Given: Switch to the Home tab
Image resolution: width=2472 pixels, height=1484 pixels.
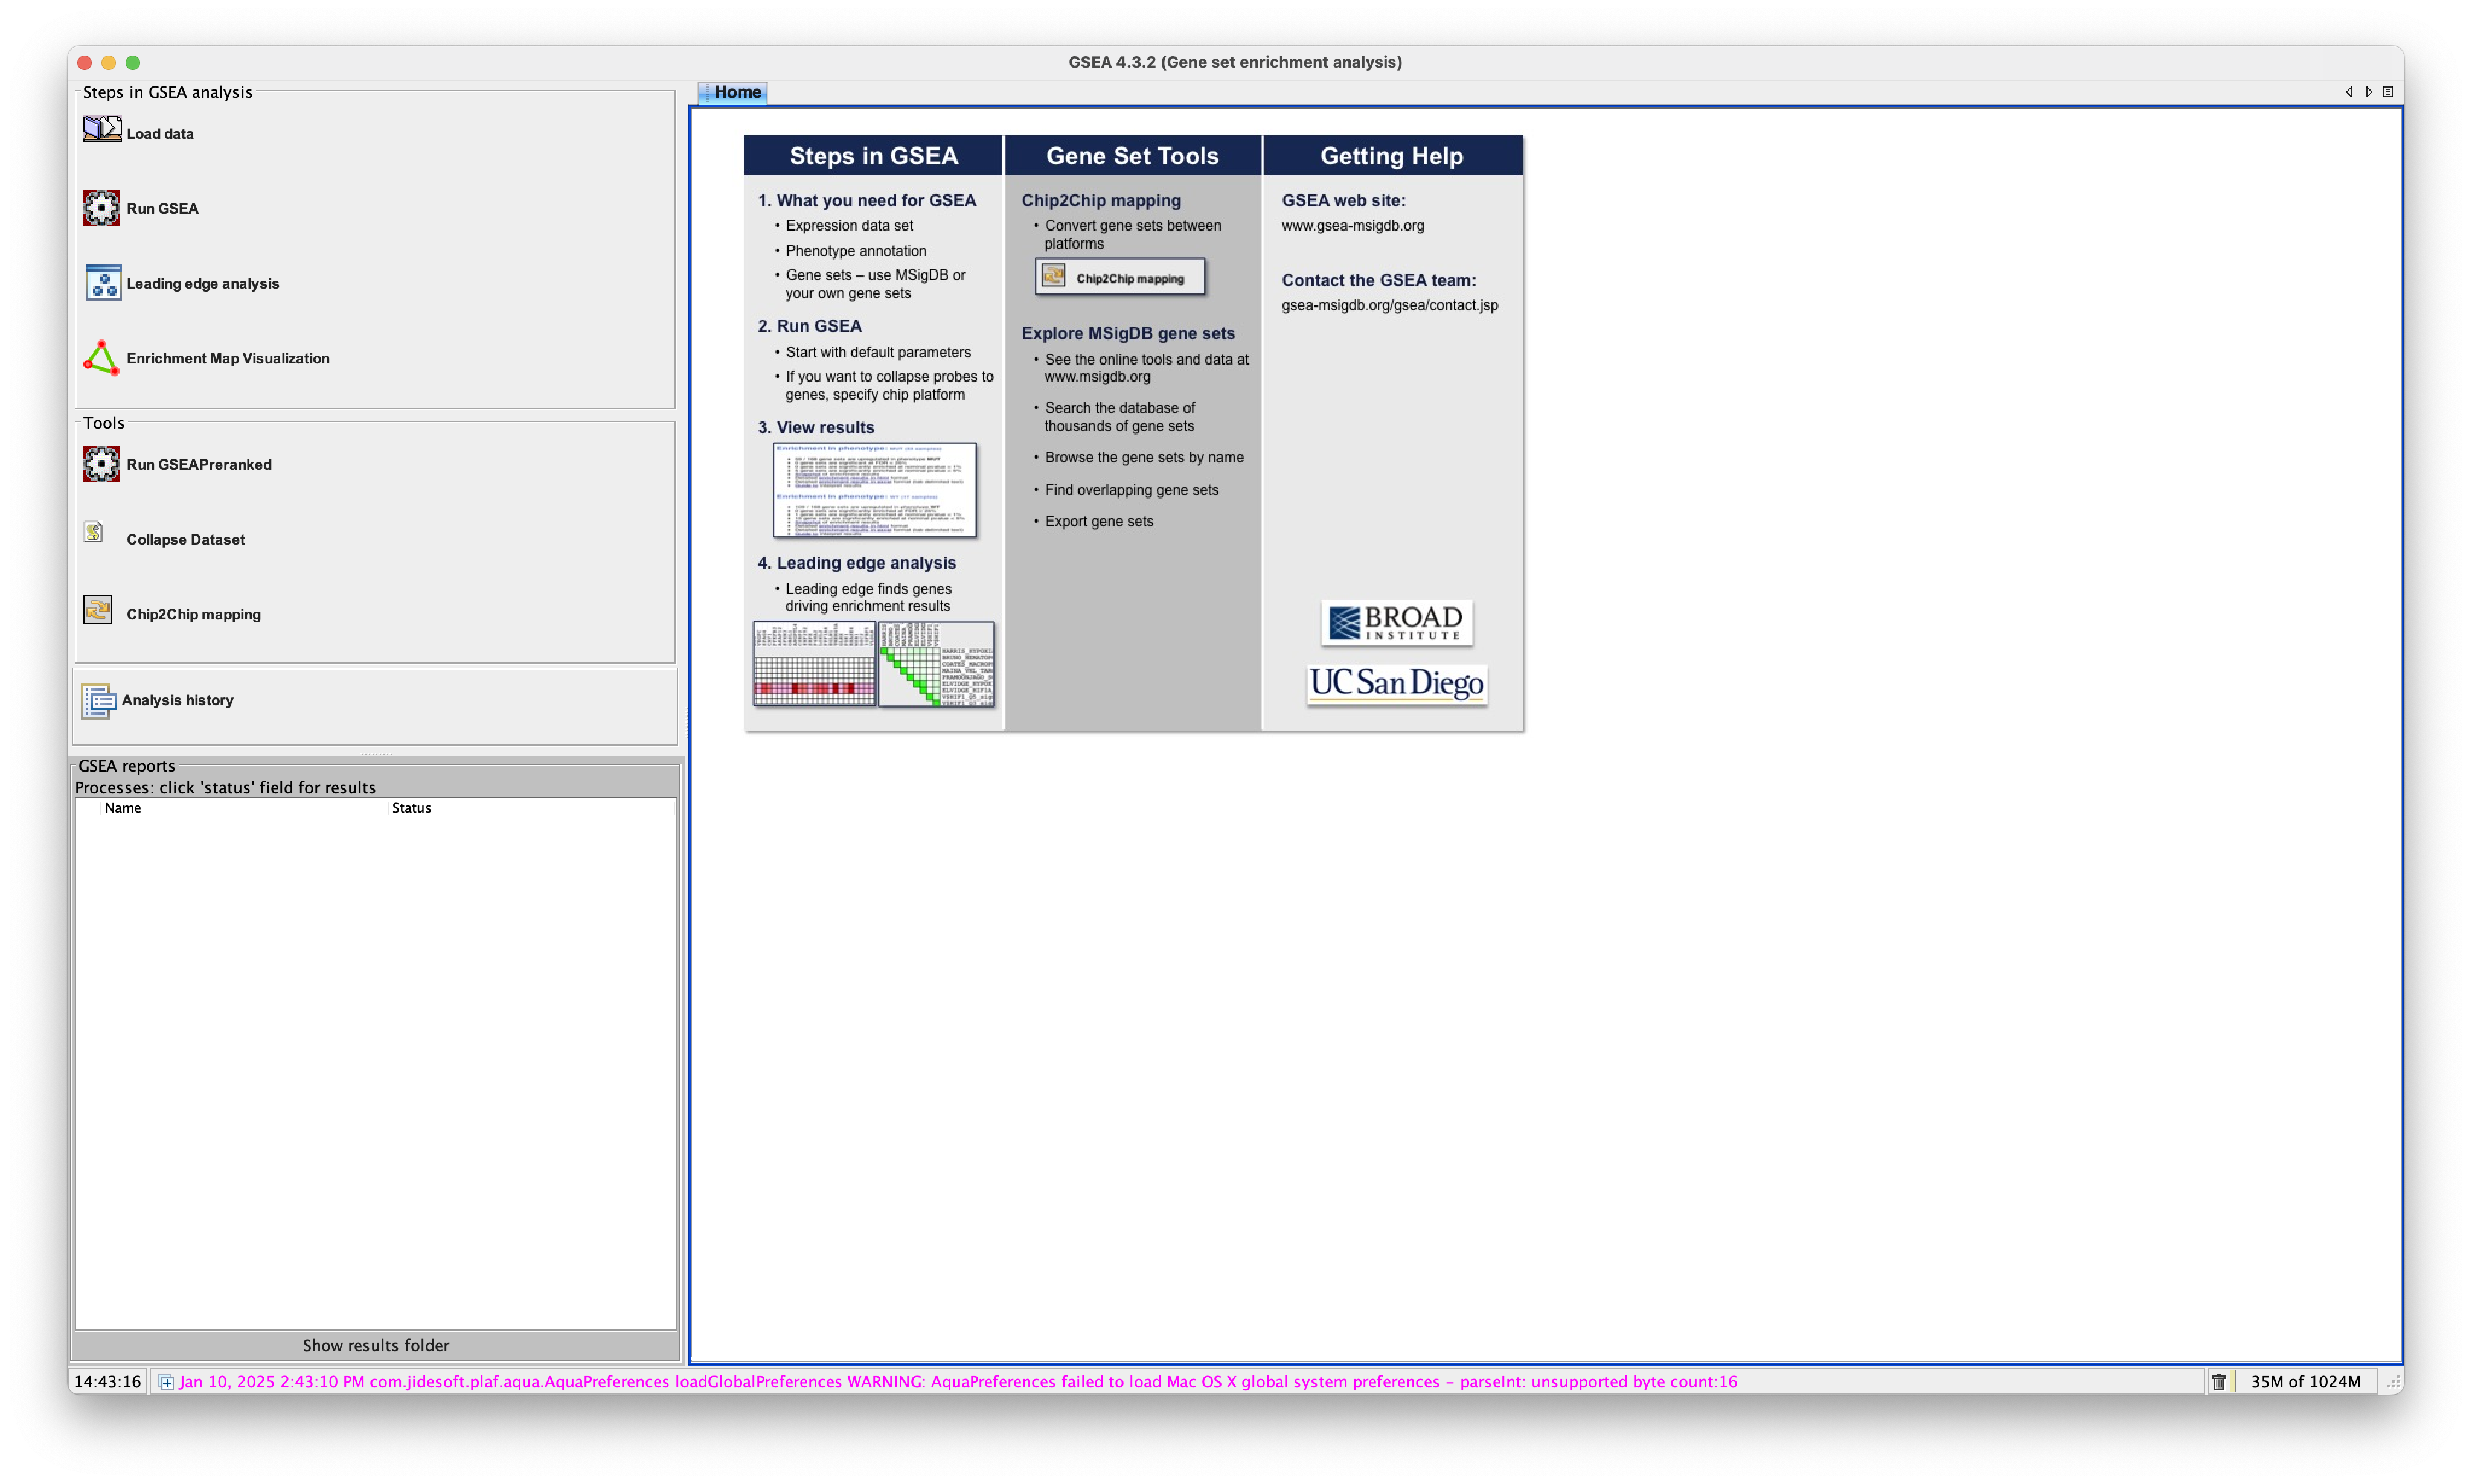Looking at the screenshot, I should tap(736, 92).
